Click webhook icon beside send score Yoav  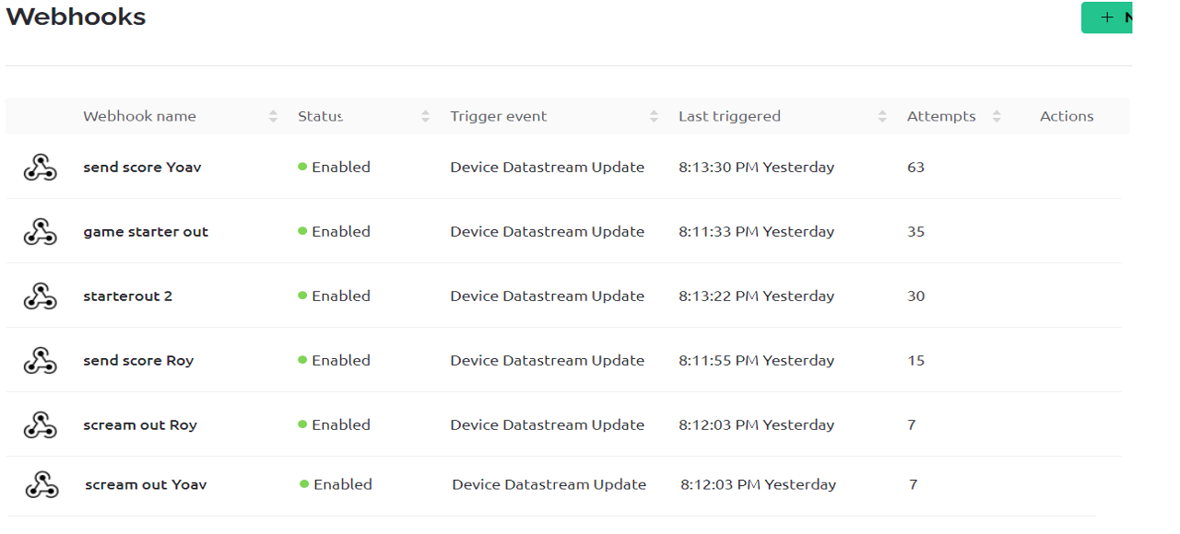pyautogui.click(x=40, y=168)
